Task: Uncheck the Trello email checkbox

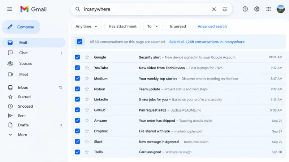Action: tap(77, 152)
